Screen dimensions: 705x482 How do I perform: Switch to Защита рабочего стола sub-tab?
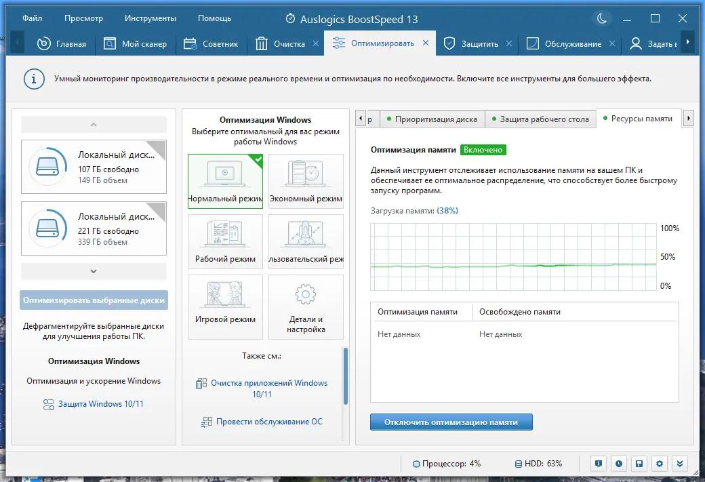pyautogui.click(x=540, y=119)
